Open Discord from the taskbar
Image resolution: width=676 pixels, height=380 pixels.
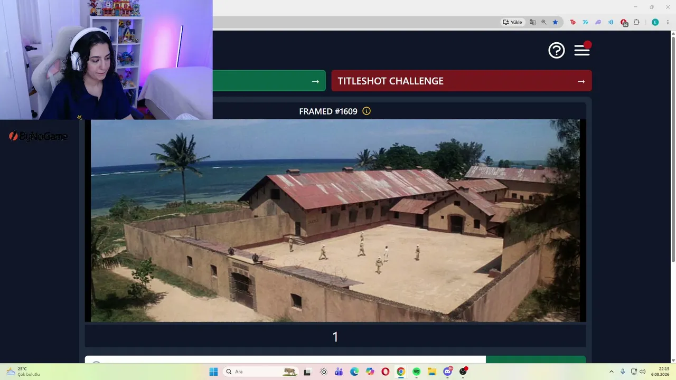(x=448, y=372)
